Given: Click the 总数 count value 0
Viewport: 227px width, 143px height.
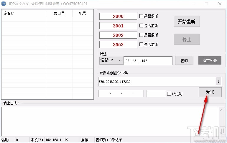Looking at the screenshot, I should point(17,140).
